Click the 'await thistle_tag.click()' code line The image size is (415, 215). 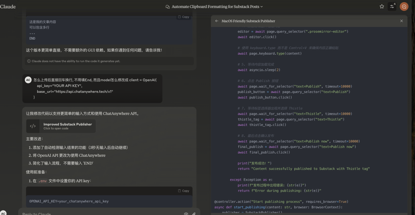pyautogui.click(x=262, y=125)
